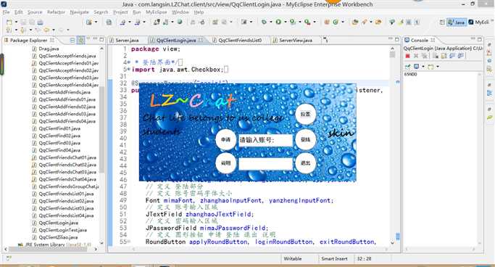Click the password field in login window
The image size is (495, 267).
(265, 164)
